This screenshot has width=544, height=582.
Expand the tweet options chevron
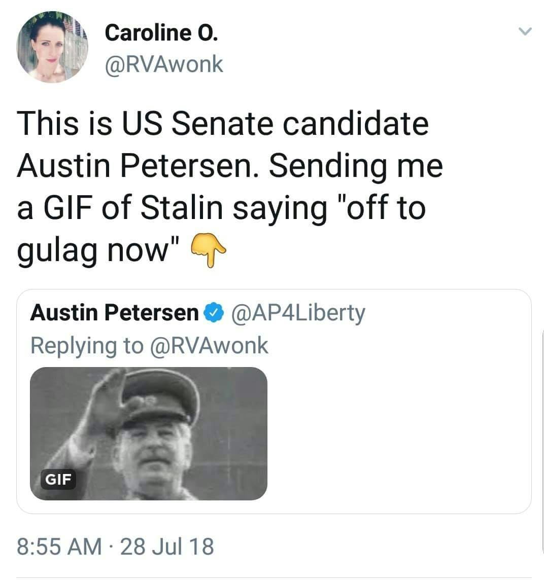pyautogui.click(x=525, y=32)
